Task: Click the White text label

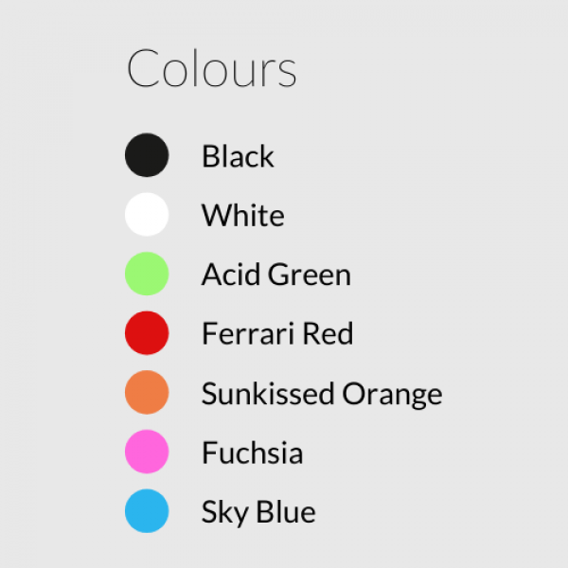Action: point(242,215)
